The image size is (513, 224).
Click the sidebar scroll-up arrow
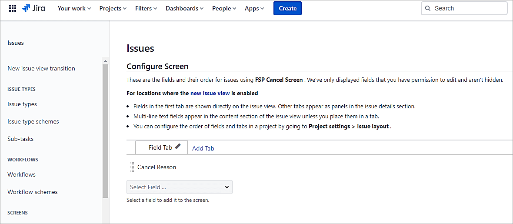pos(105,60)
